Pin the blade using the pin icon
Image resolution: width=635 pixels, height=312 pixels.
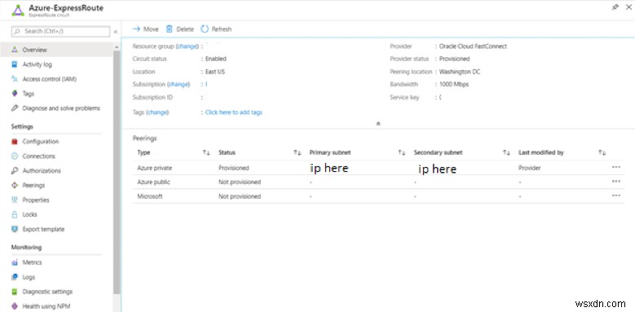click(615, 7)
